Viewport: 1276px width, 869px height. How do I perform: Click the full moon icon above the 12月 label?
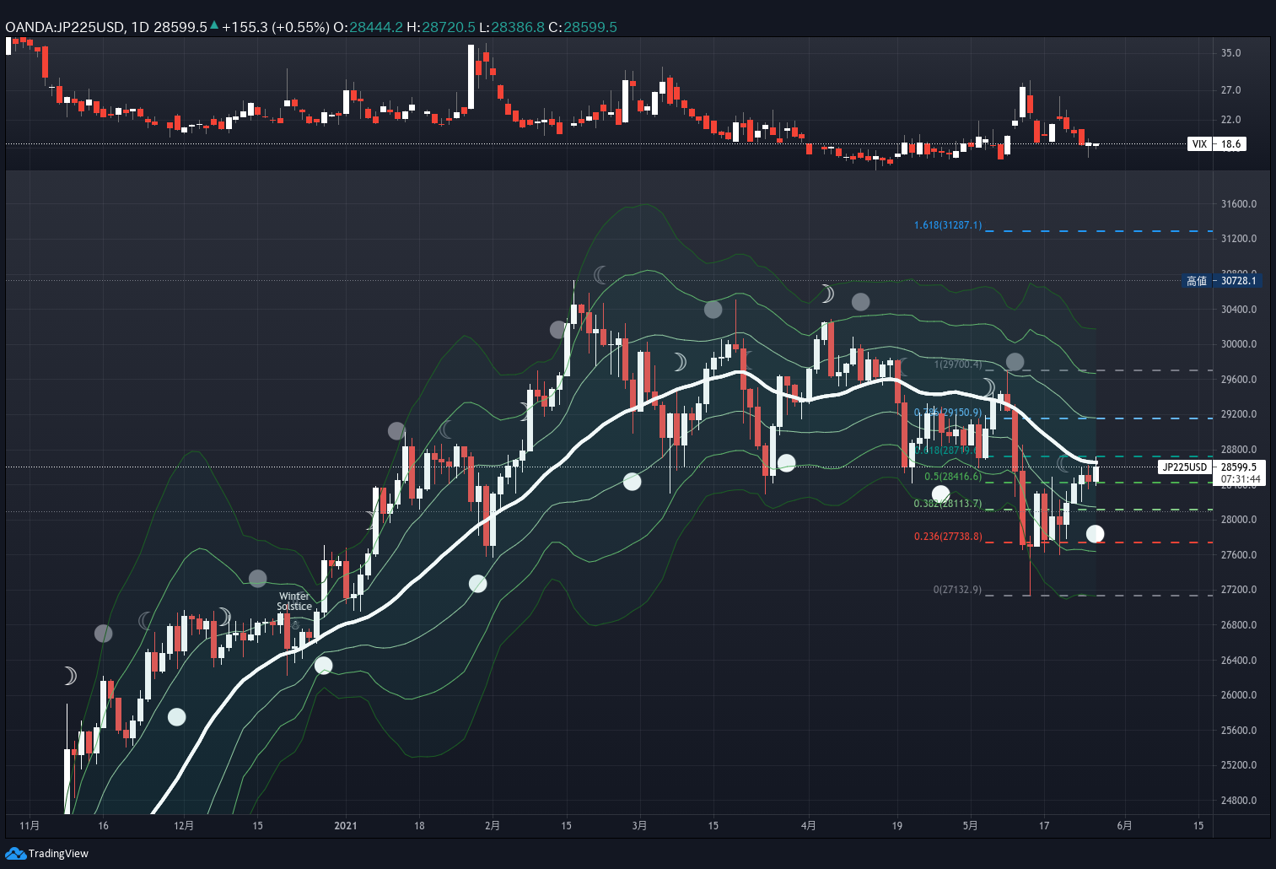coord(176,717)
